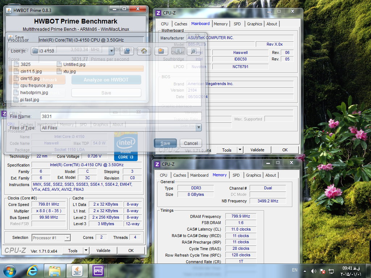Expand Tools arrow in bottom-left CPU-Z window
Screen dimensions: 371x278
pyautogui.click(x=86, y=250)
